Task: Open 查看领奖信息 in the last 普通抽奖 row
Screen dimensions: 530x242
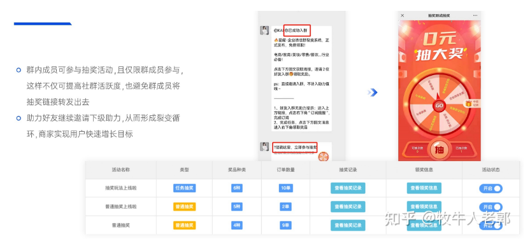Action: click(424, 225)
